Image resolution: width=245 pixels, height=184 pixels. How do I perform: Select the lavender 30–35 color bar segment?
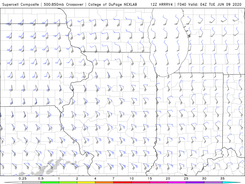[x=213, y=182]
